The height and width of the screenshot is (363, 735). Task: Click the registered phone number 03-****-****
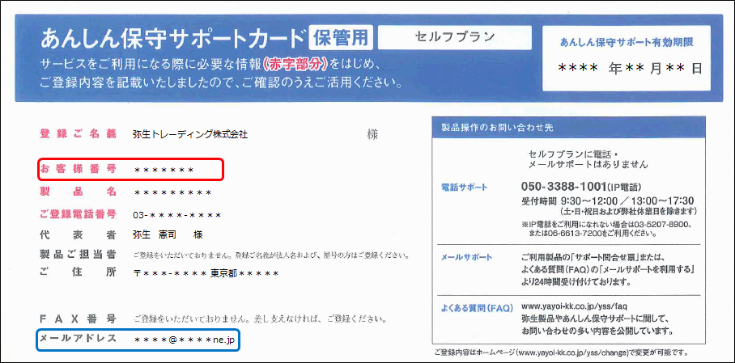pyautogui.click(x=177, y=215)
